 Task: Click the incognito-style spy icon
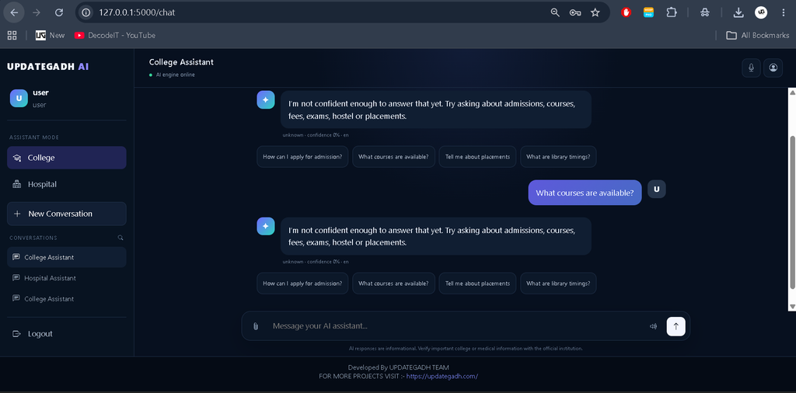(704, 12)
